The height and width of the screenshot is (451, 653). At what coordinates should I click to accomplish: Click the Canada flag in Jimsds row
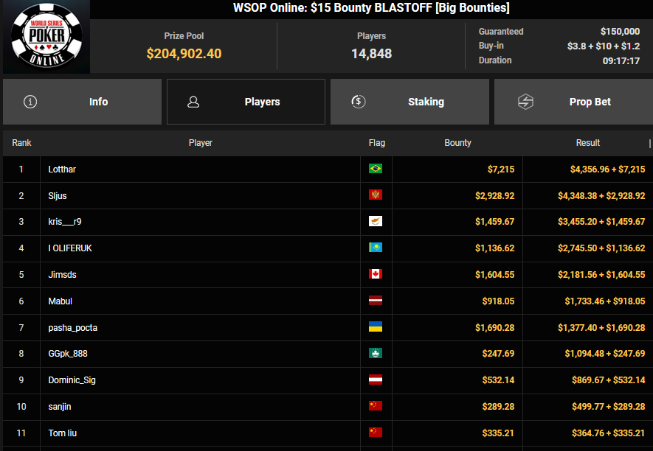[376, 275]
